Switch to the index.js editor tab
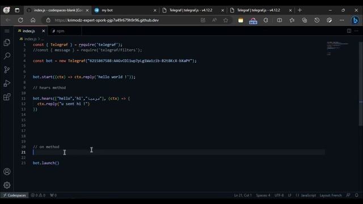 coord(29,31)
